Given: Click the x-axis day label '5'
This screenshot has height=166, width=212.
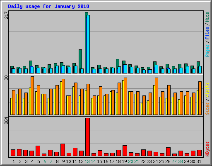Looking at the screenshot, I should point(39,161).
